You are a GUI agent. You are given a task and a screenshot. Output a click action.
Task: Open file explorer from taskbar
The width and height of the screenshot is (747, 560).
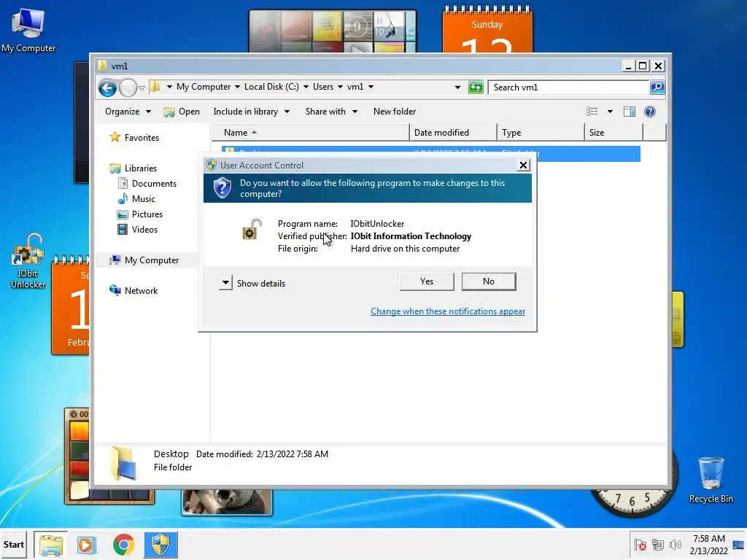pyautogui.click(x=50, y=545)
